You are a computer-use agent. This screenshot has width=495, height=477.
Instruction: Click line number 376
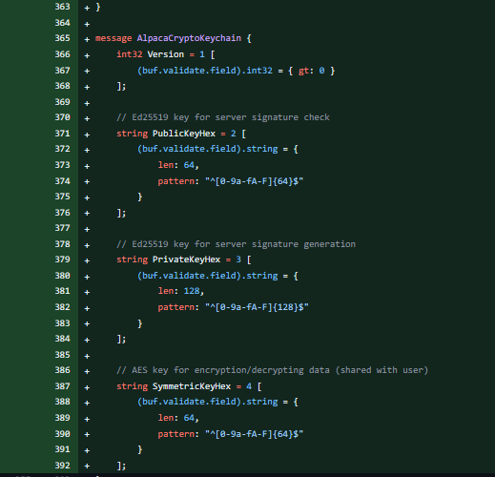(x=62, y=213)
